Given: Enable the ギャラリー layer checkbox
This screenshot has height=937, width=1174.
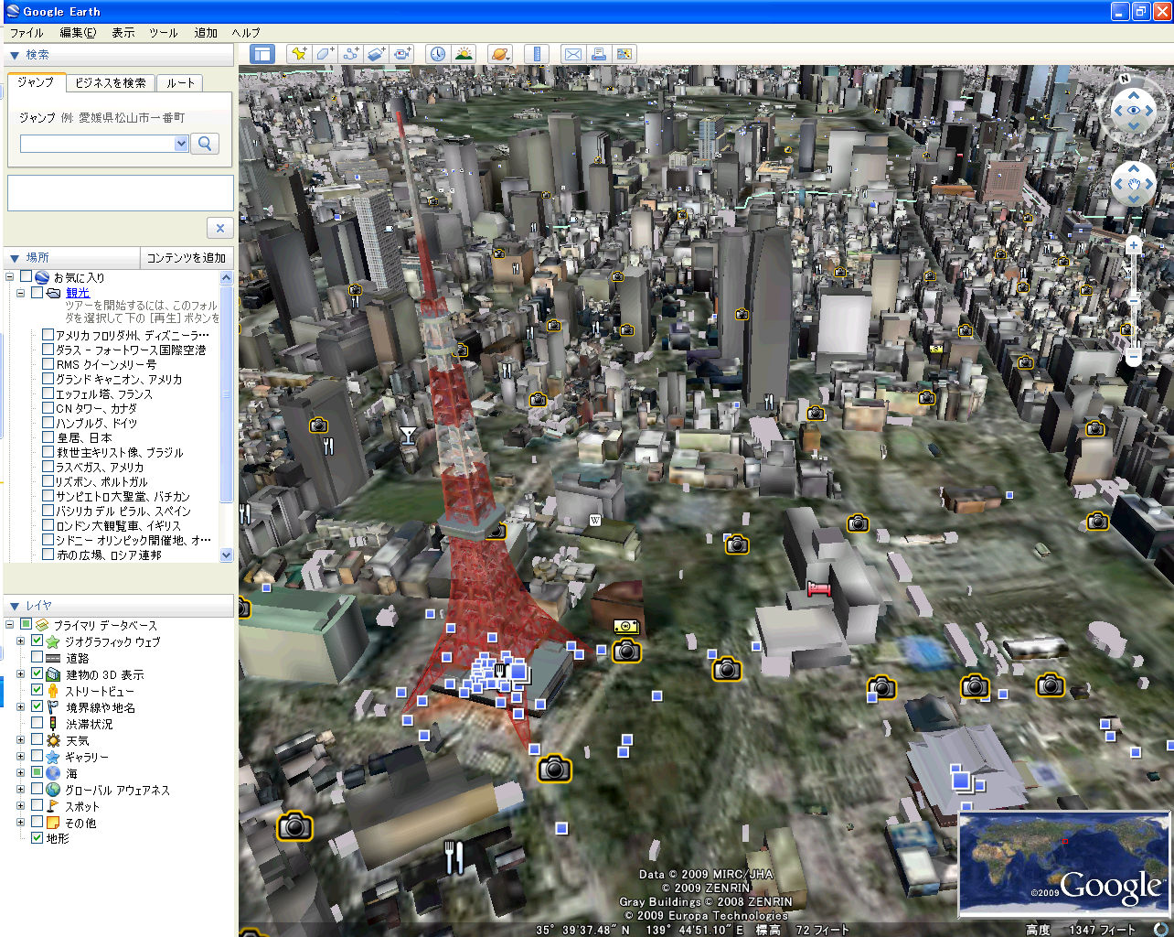Looking at the screenshot, I should pyautogui.click(x=37, y=757).
